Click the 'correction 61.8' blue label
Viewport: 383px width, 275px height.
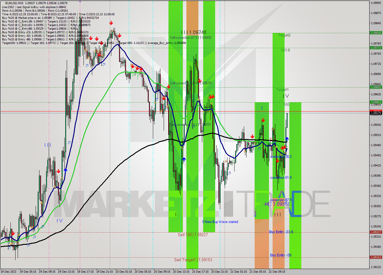[281, 178]
